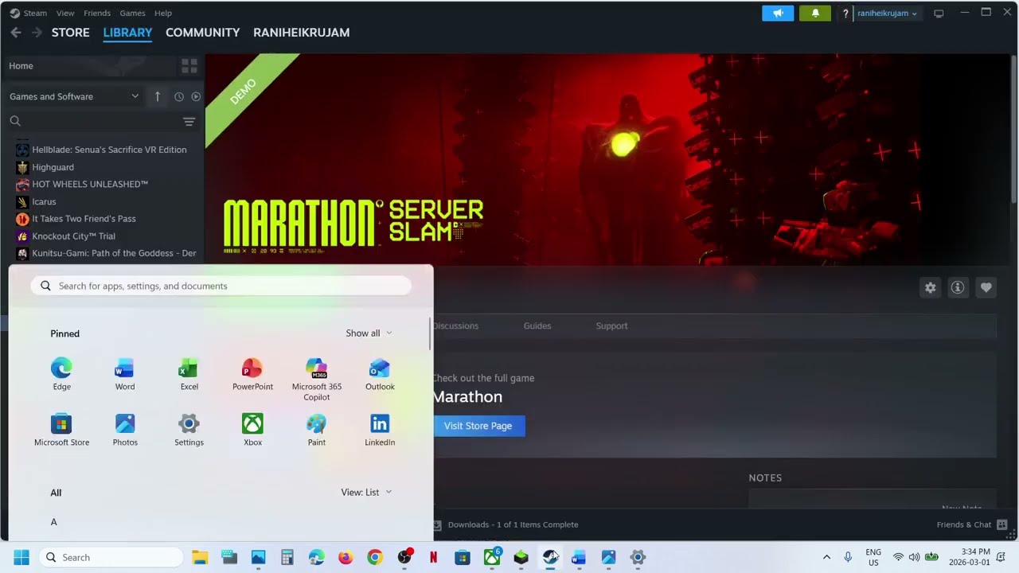Click Steam's back navigation arrow
This screenshot has height=573, width=1019.
pyautogui.click(x=16, y=33)
